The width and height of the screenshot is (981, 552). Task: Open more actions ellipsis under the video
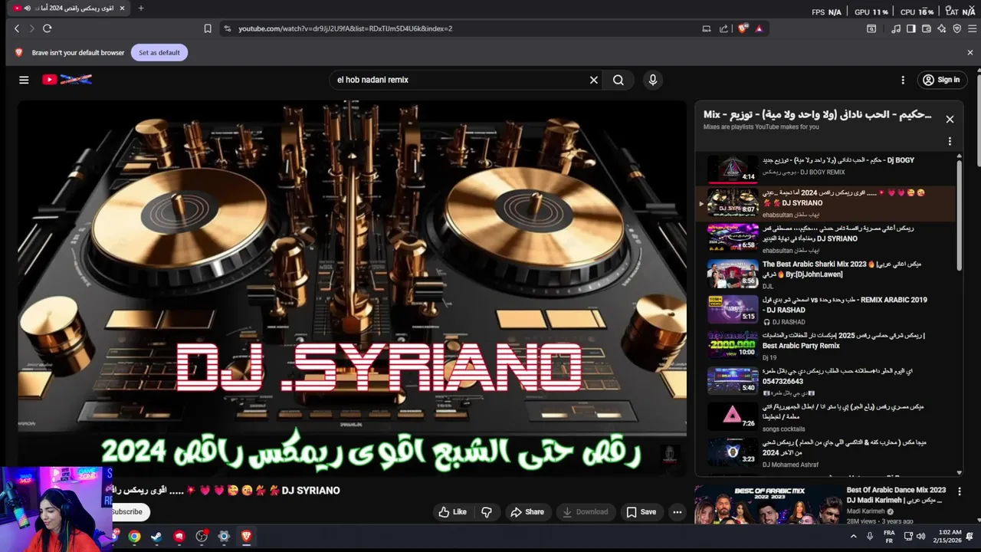(x=677, y=512)
